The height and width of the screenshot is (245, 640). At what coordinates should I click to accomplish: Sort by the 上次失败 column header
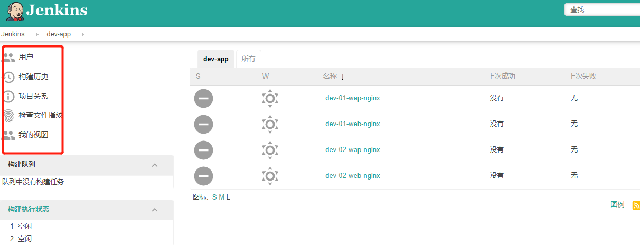582,77
